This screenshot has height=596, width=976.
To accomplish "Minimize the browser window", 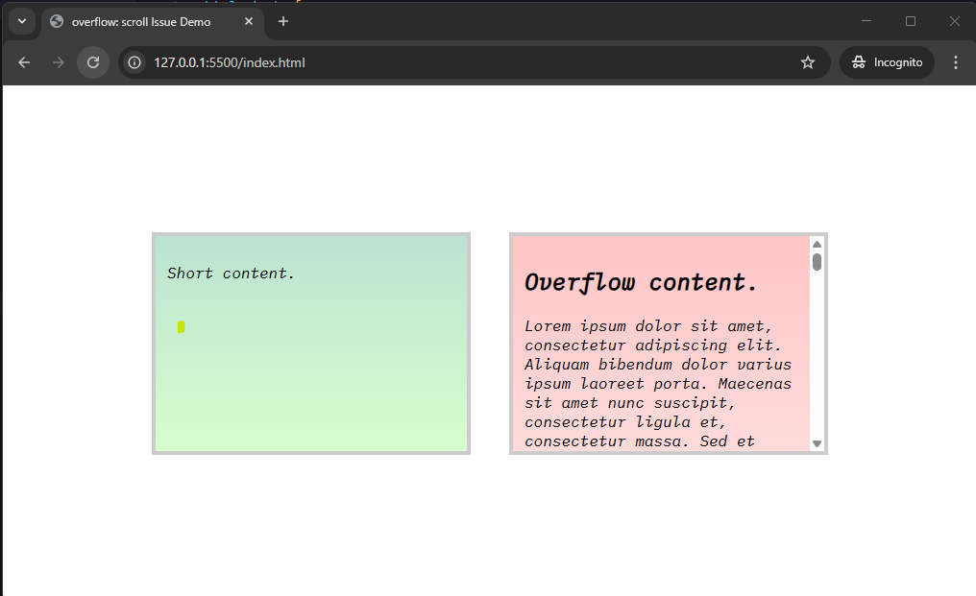I will coord(866,21).
